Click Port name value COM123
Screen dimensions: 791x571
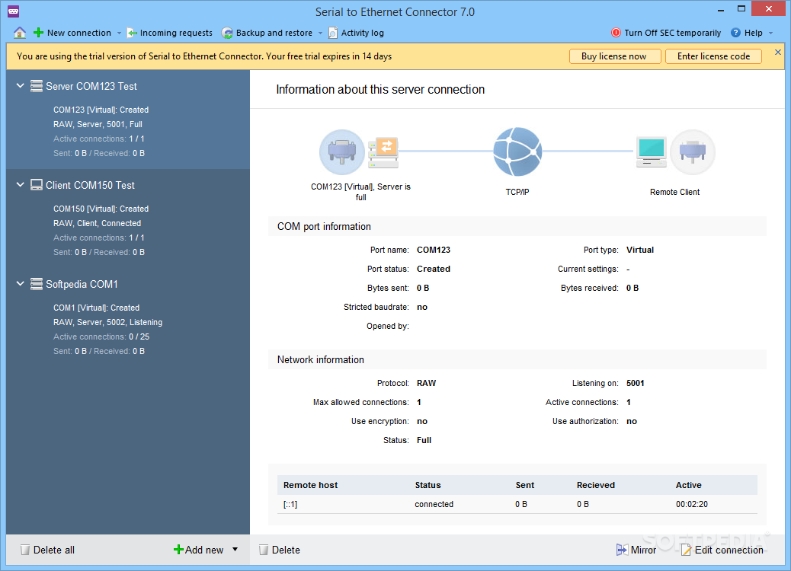tap(434, 250)
